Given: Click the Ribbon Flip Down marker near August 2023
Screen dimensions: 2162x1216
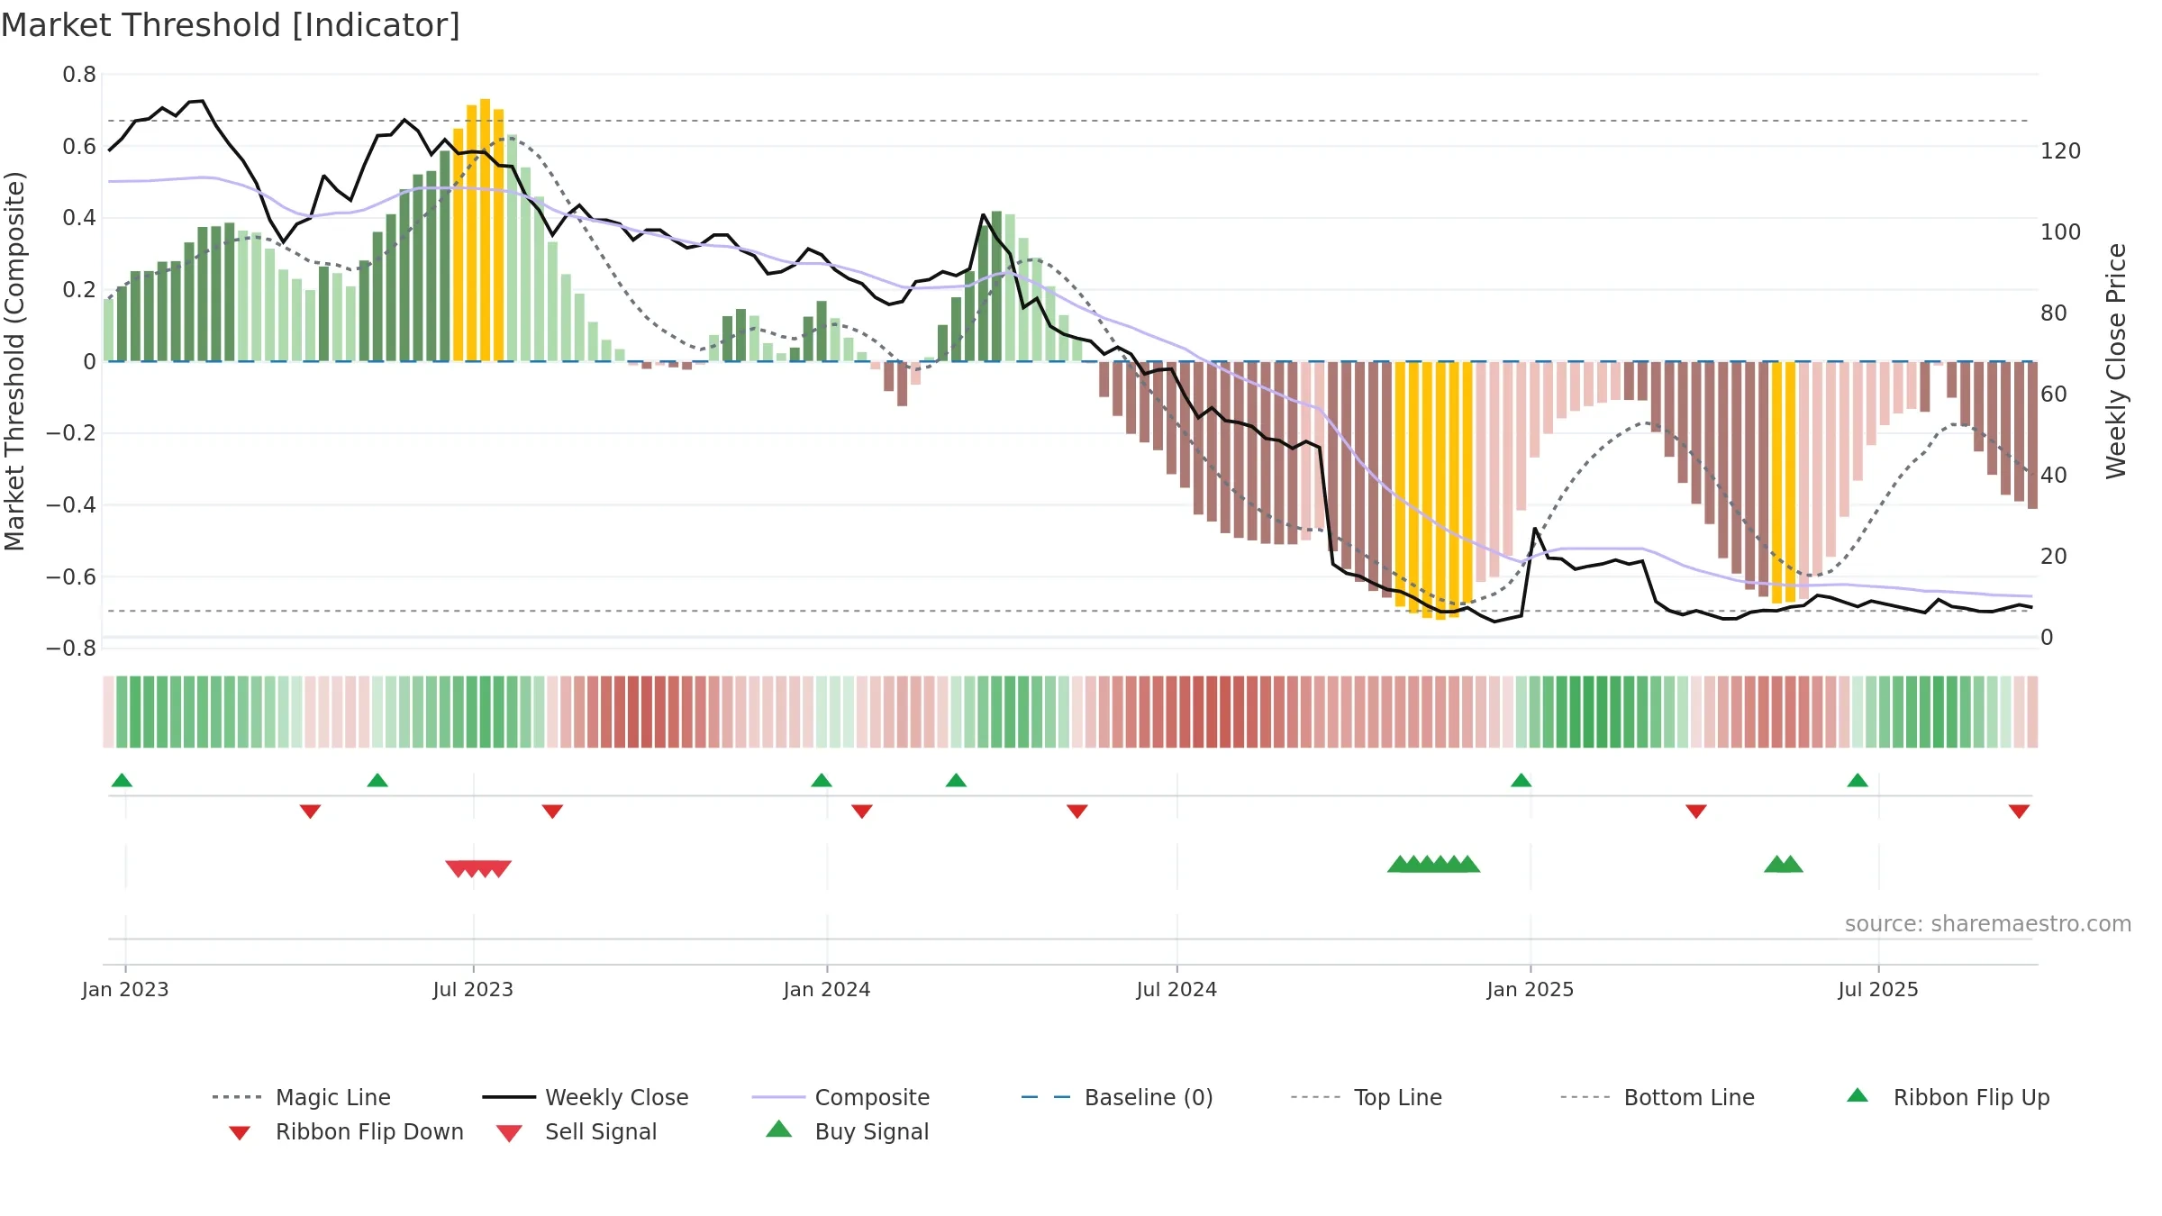Looking at the screenshot, I should 552,812.
